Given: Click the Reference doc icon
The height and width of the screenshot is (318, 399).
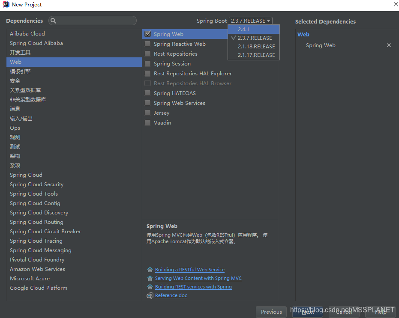Looking at the screenshot, I should coord(150,295).
